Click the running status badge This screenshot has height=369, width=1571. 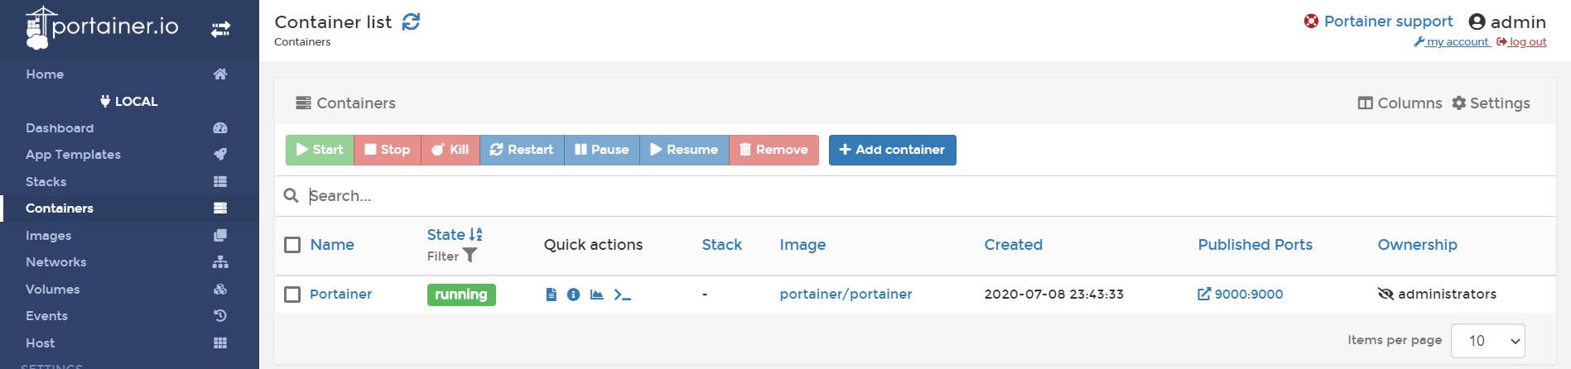461,295
